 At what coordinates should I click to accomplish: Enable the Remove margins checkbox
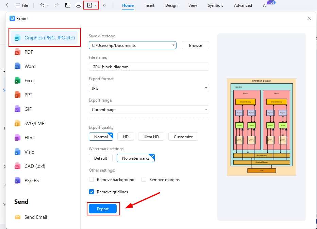144,179
